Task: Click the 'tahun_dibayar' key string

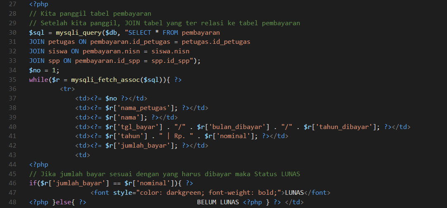Action: (345, 127)
